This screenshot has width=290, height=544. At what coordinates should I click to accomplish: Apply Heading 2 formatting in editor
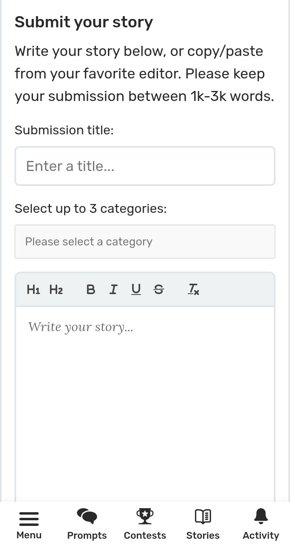56,289
